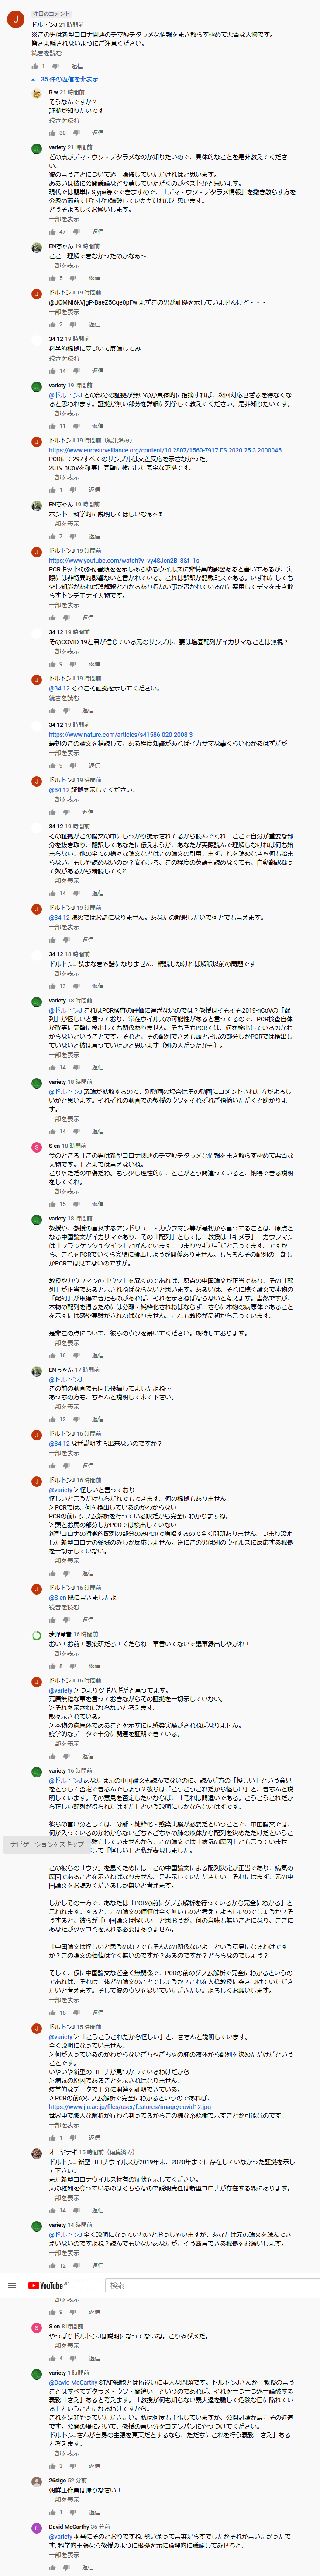The height and width of the screenshot is (2576, 320).
Task: Expand 続きを読む on R w's reply
Action: (x=63, y=120)
